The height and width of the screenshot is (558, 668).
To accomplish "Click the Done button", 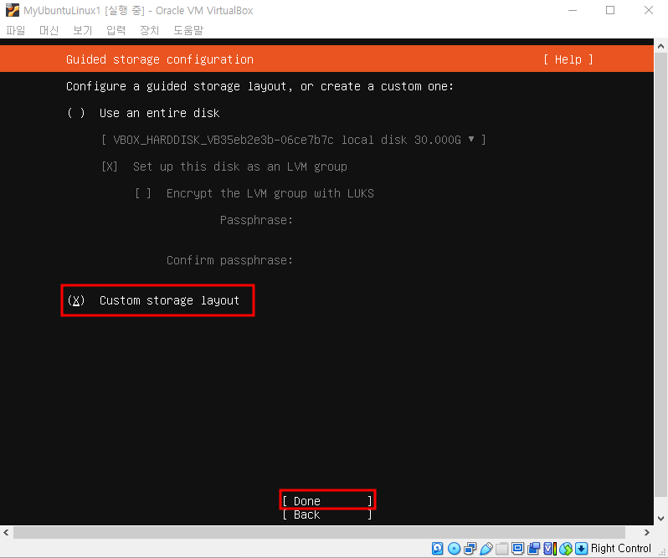I will coord(327,501).
